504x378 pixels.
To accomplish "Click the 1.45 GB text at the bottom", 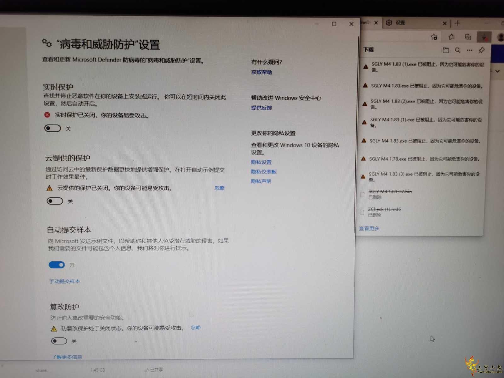I will 98,370.
